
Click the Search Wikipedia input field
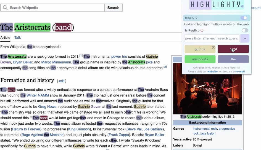click(52, 8)
